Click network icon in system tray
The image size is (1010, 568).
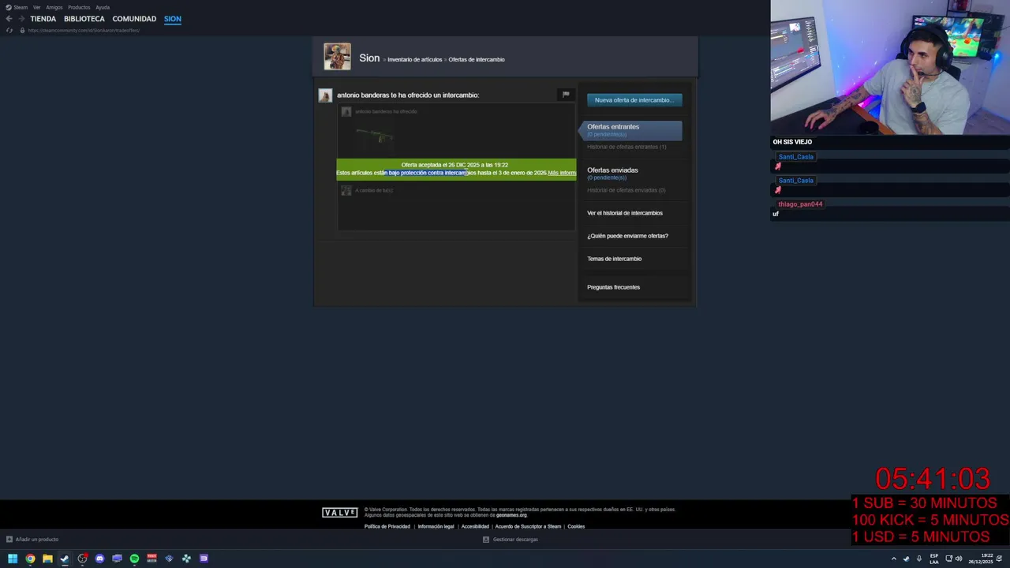coord(948,559)
